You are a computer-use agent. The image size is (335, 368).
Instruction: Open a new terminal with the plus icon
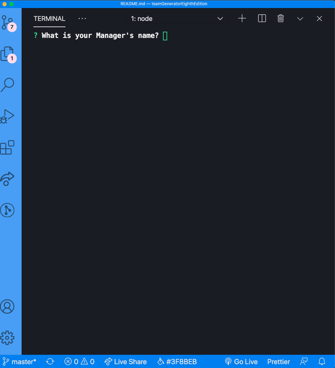[242, 18]
